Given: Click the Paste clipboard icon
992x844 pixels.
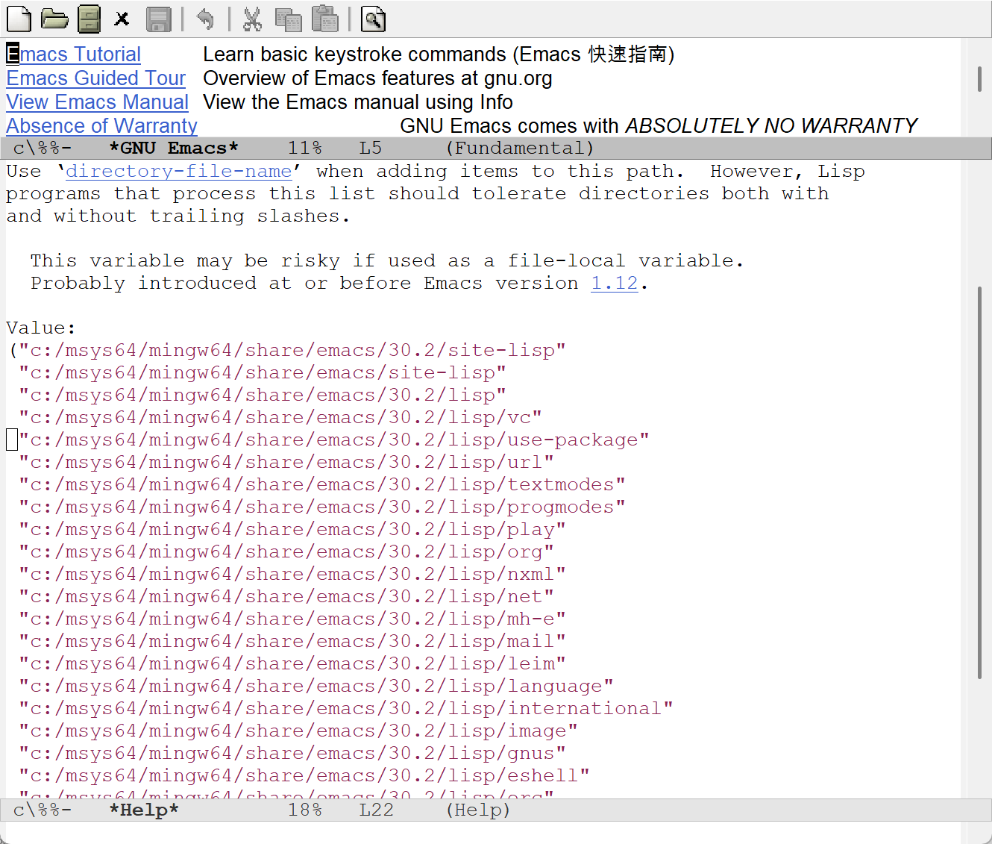Looking at the screenshot, I should [324, 19].
